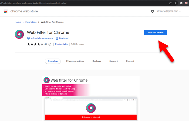Expand the alvinnyau@gmail.com account dropdown
Screen dimensions: 189x121
[169, 11]
